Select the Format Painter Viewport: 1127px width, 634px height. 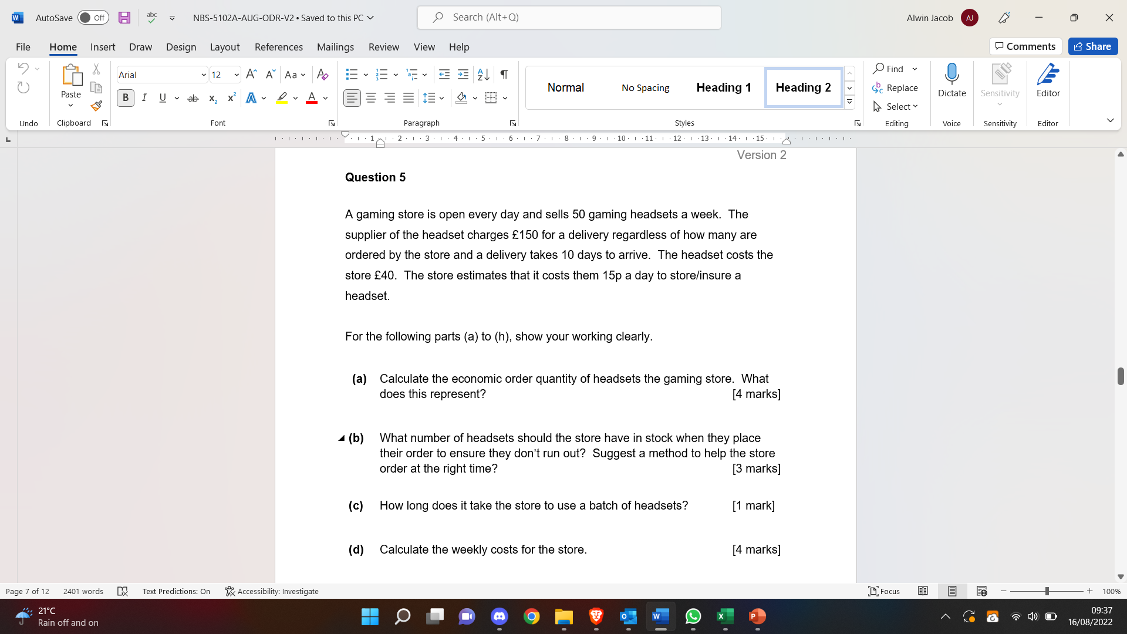[x=96, y=106]
